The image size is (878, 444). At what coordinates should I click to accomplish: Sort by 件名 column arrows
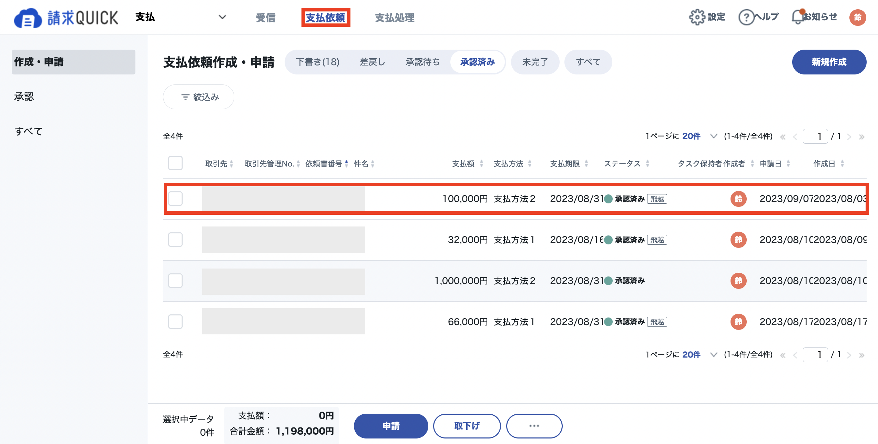[x=372, y=164]
